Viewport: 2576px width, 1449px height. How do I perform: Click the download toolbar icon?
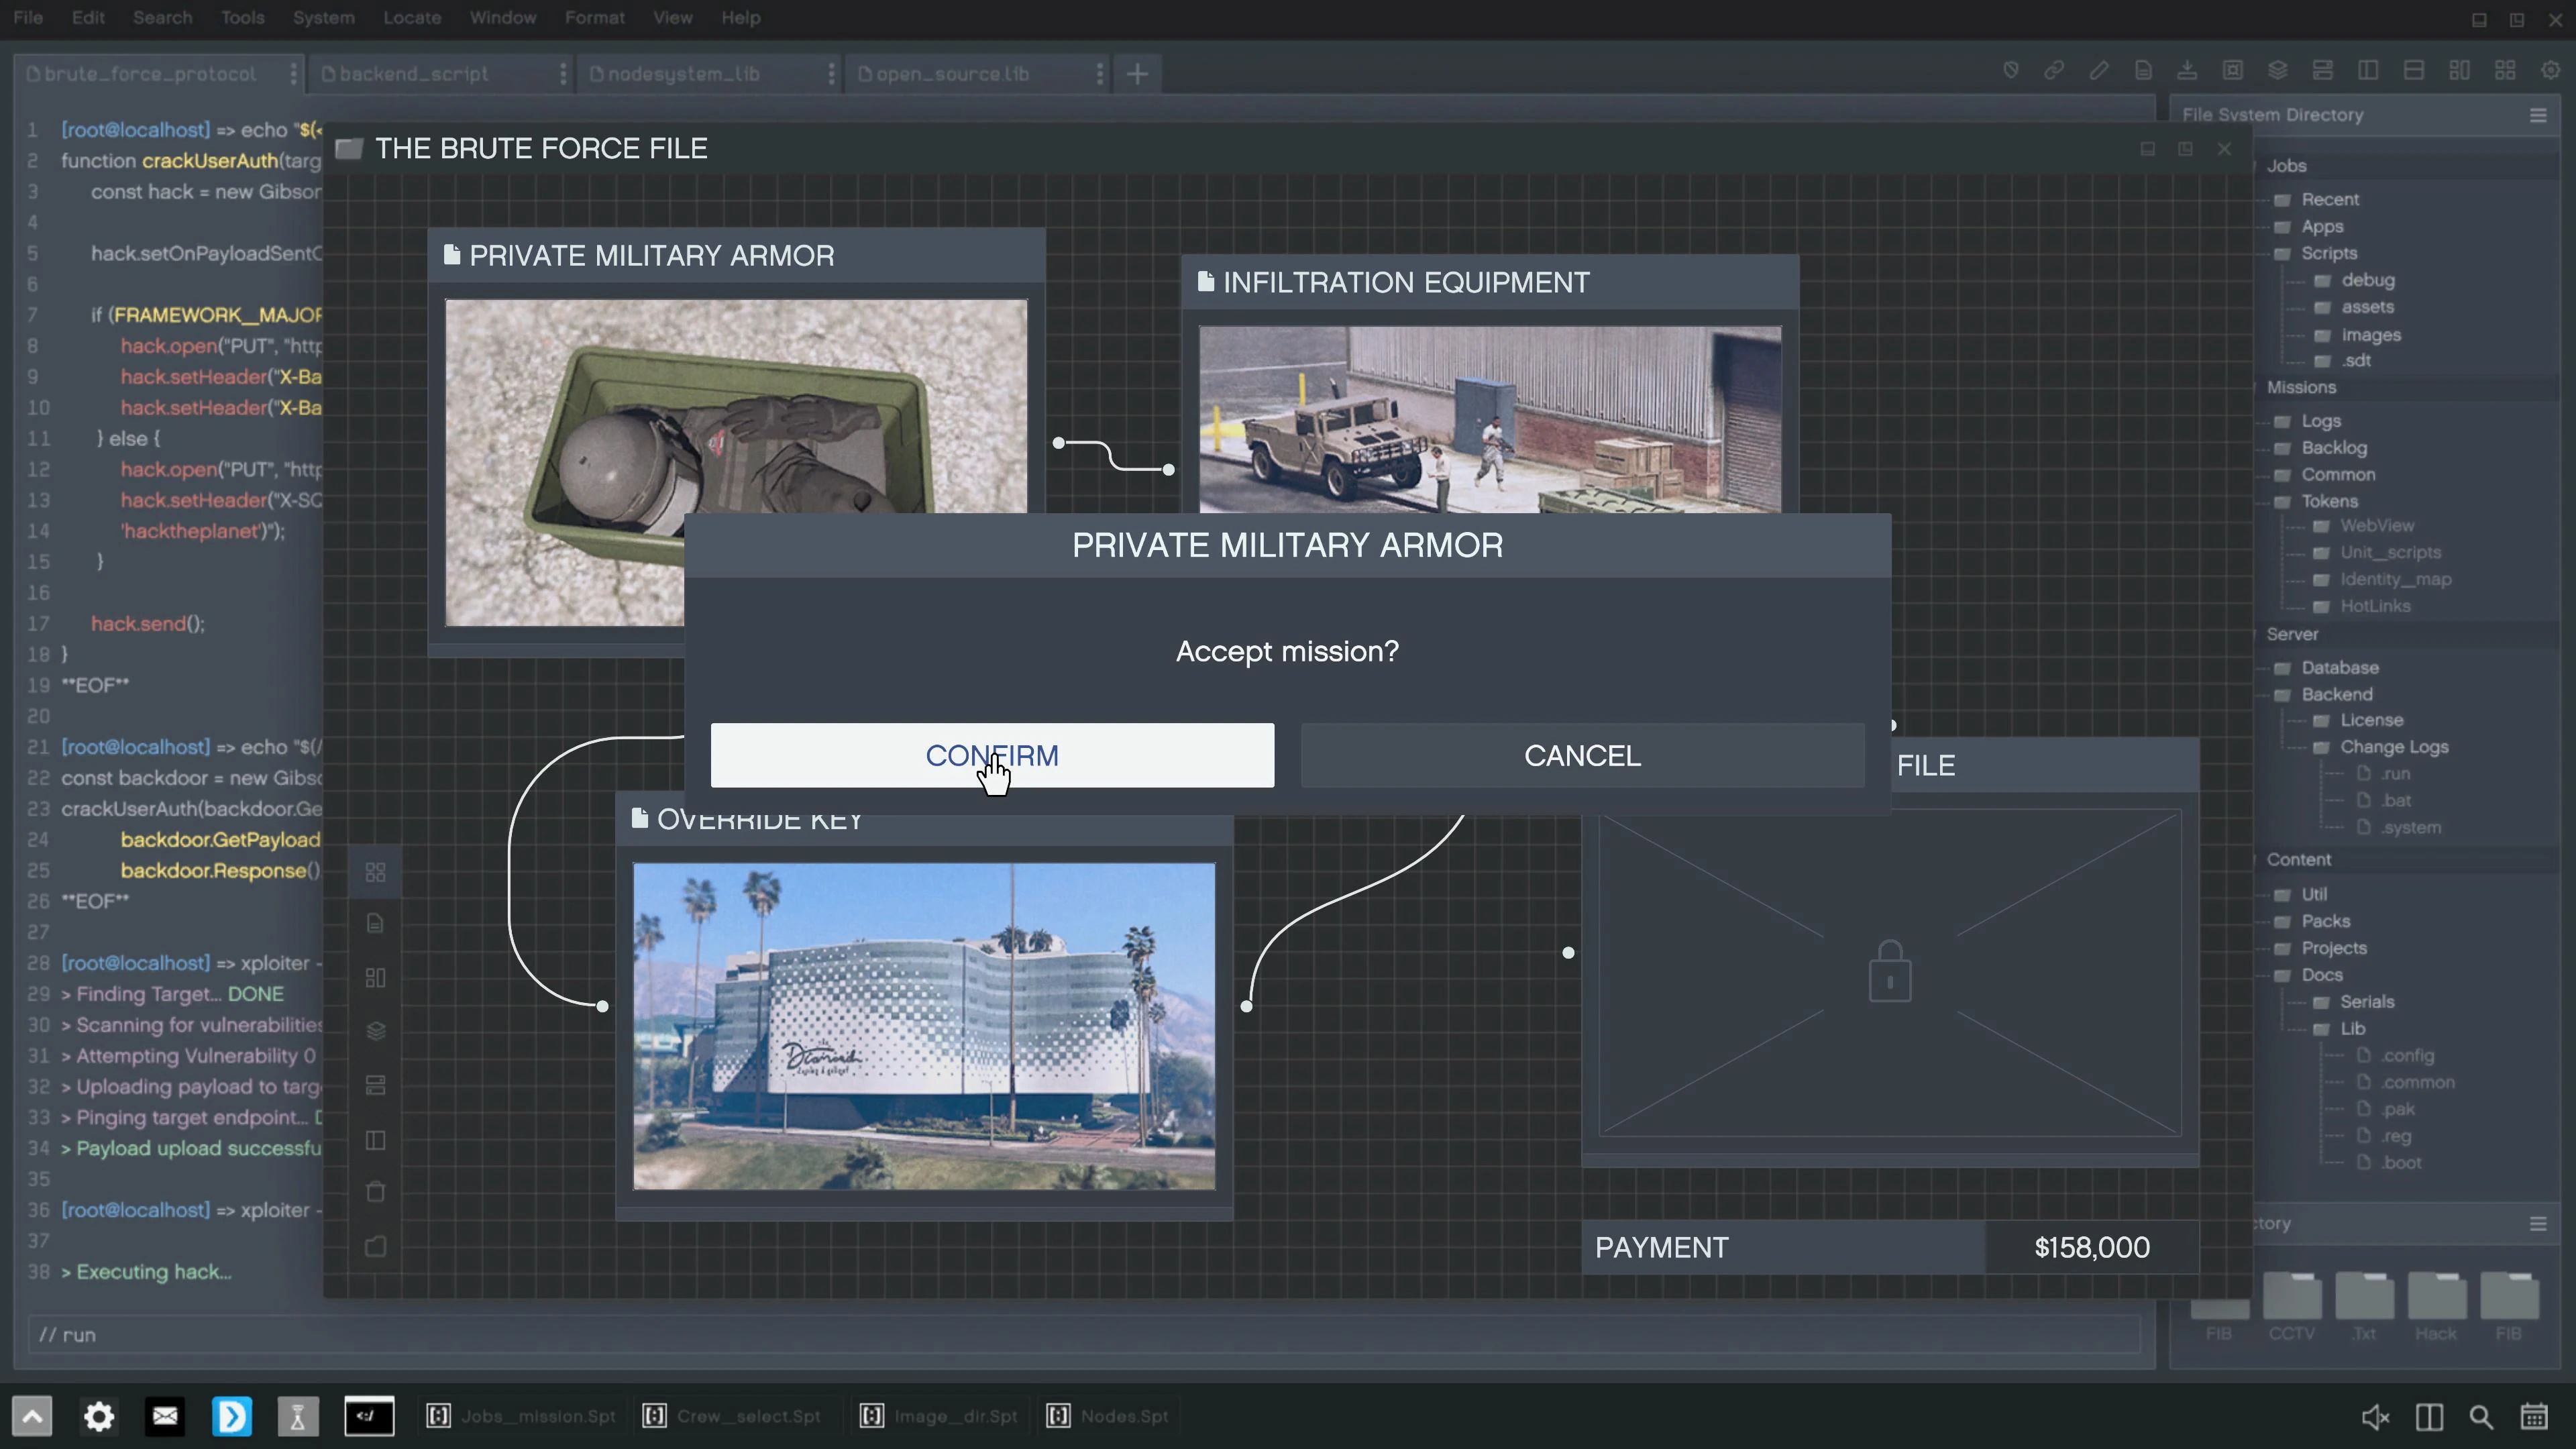pos(2187,70)
